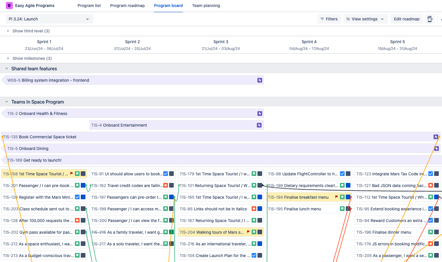Click the green story bookmark icon on TIS-195
442x262 pixels.
point(342,209)
